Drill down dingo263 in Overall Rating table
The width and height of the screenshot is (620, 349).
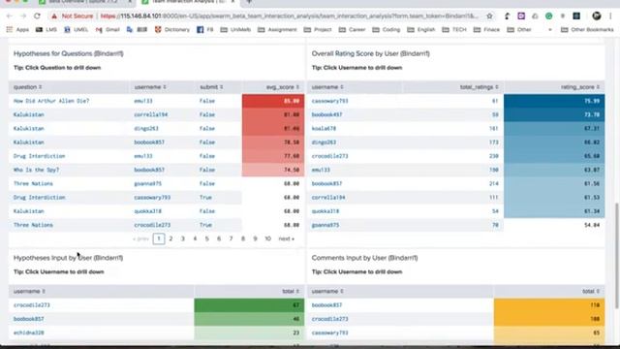tap(324, 143)
